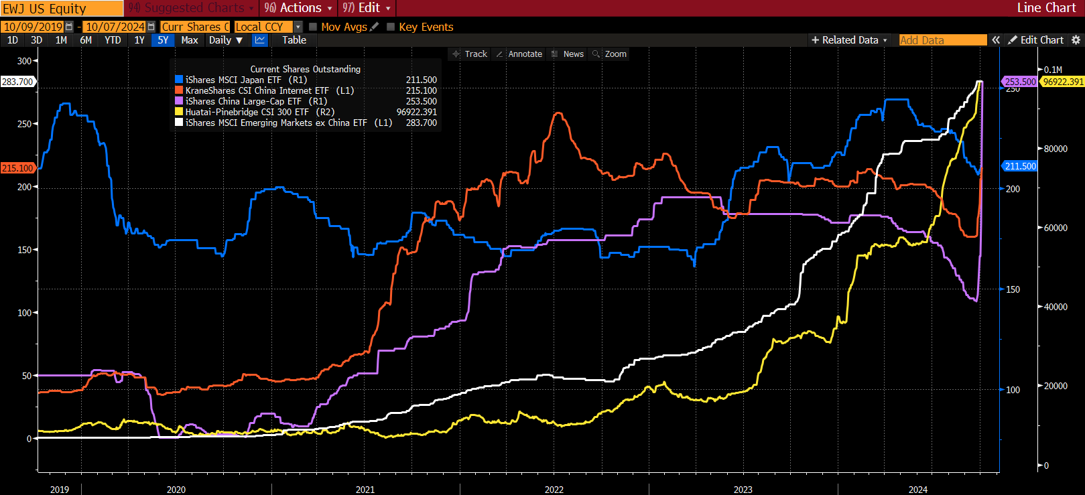Open the Edit menu

[367, 8]
